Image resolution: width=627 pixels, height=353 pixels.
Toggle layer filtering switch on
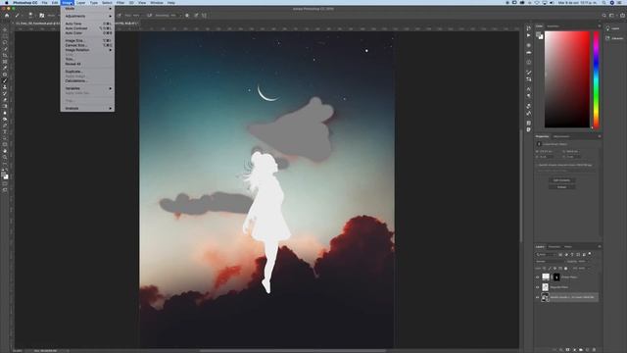(x=590, y=254)
